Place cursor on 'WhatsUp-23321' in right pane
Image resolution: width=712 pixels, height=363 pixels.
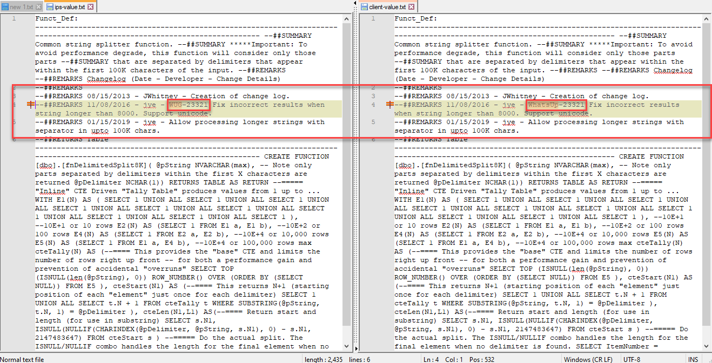pos(556,105)
